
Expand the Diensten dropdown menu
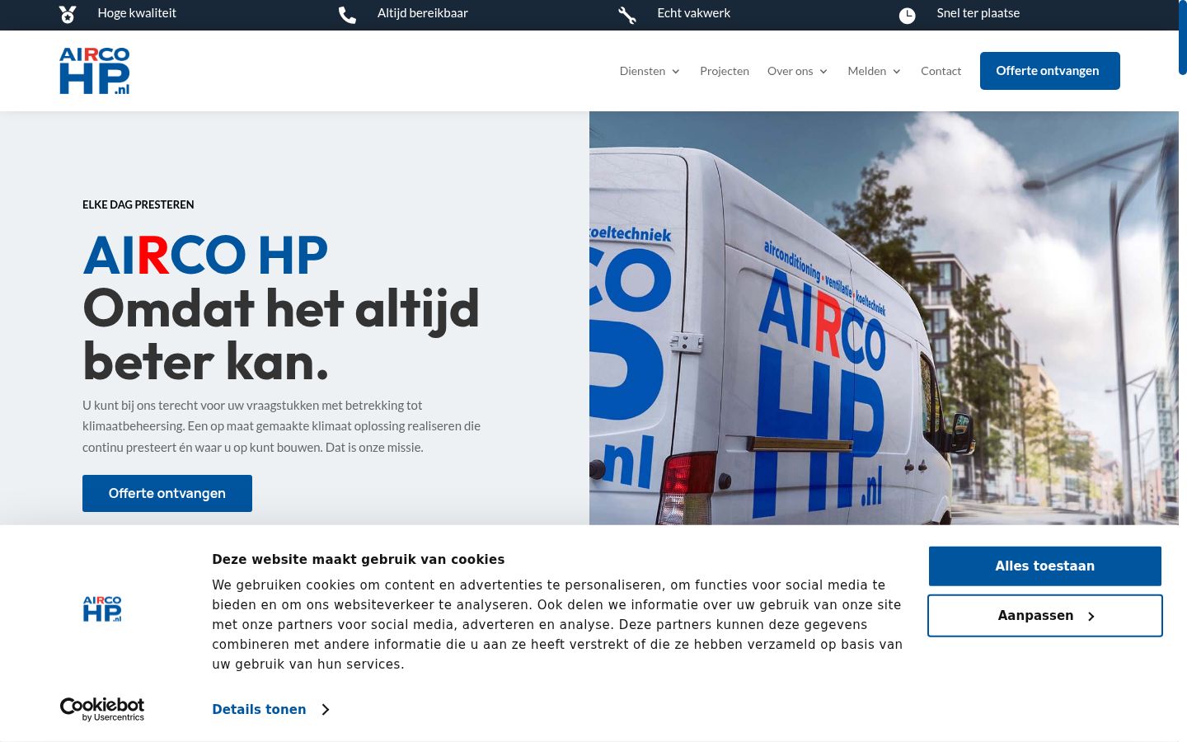pyautogui.click(x=650, y=71)
